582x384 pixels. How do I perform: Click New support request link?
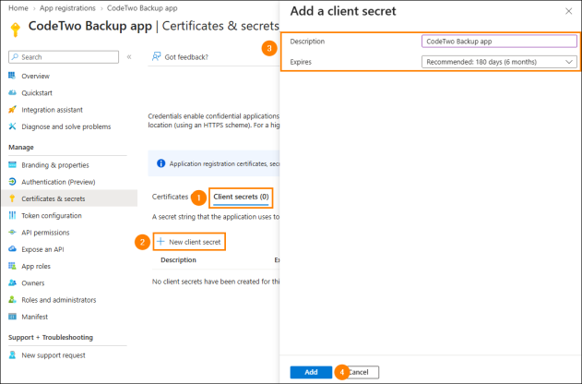click(x=53, y=355)
